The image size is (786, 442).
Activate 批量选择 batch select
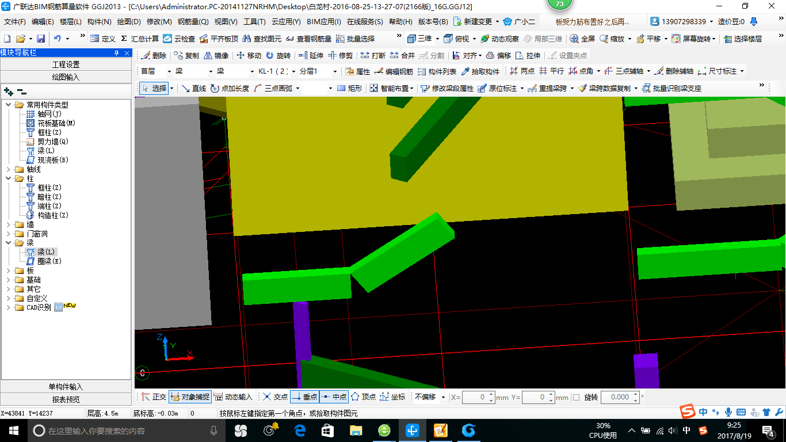pos(355,39)
